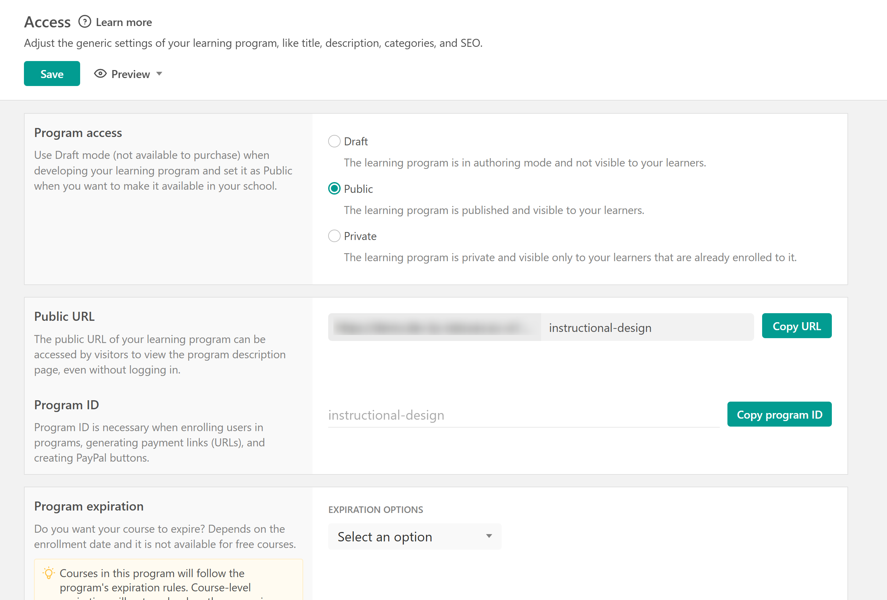887x600 pixels.
Task: Click the Private option label text
Action: coord(360,236)
